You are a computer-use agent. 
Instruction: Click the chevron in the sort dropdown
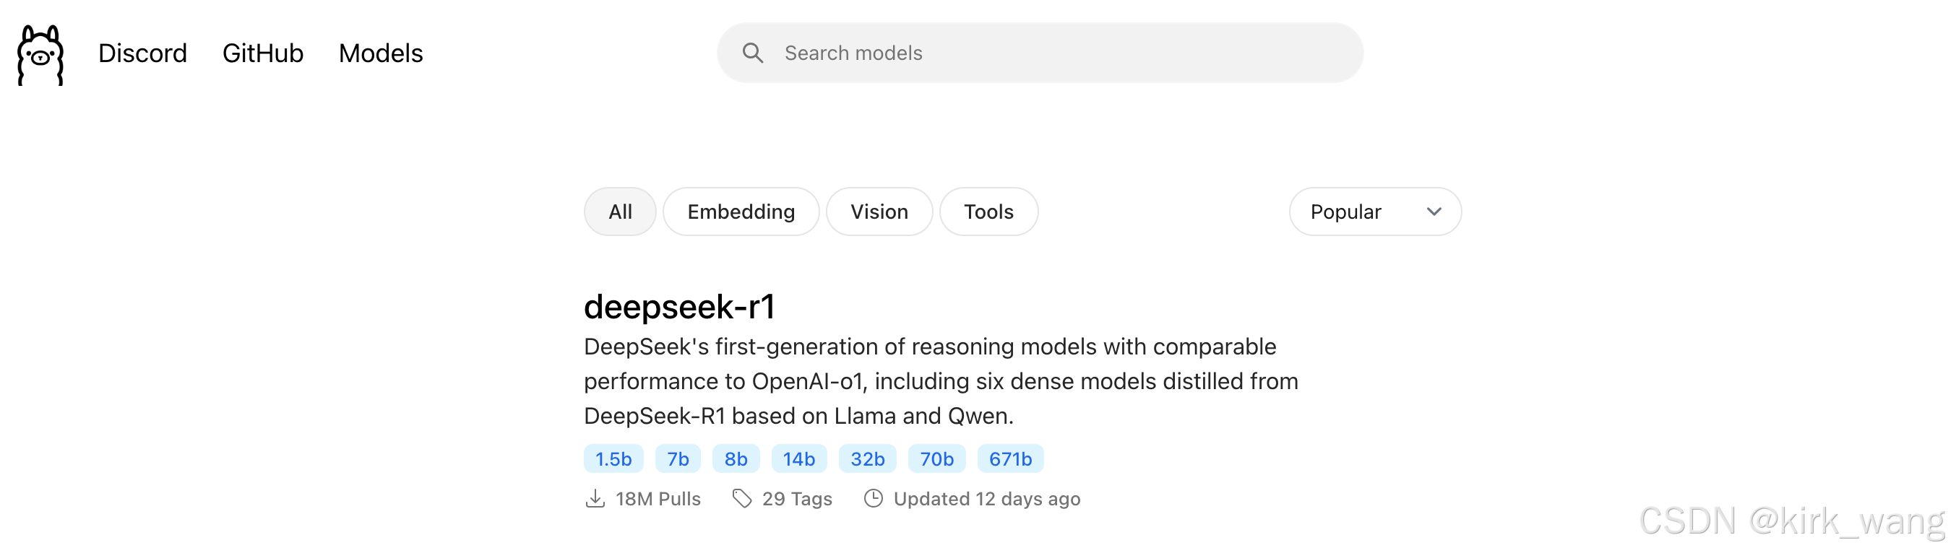(x=1433, y=212)
